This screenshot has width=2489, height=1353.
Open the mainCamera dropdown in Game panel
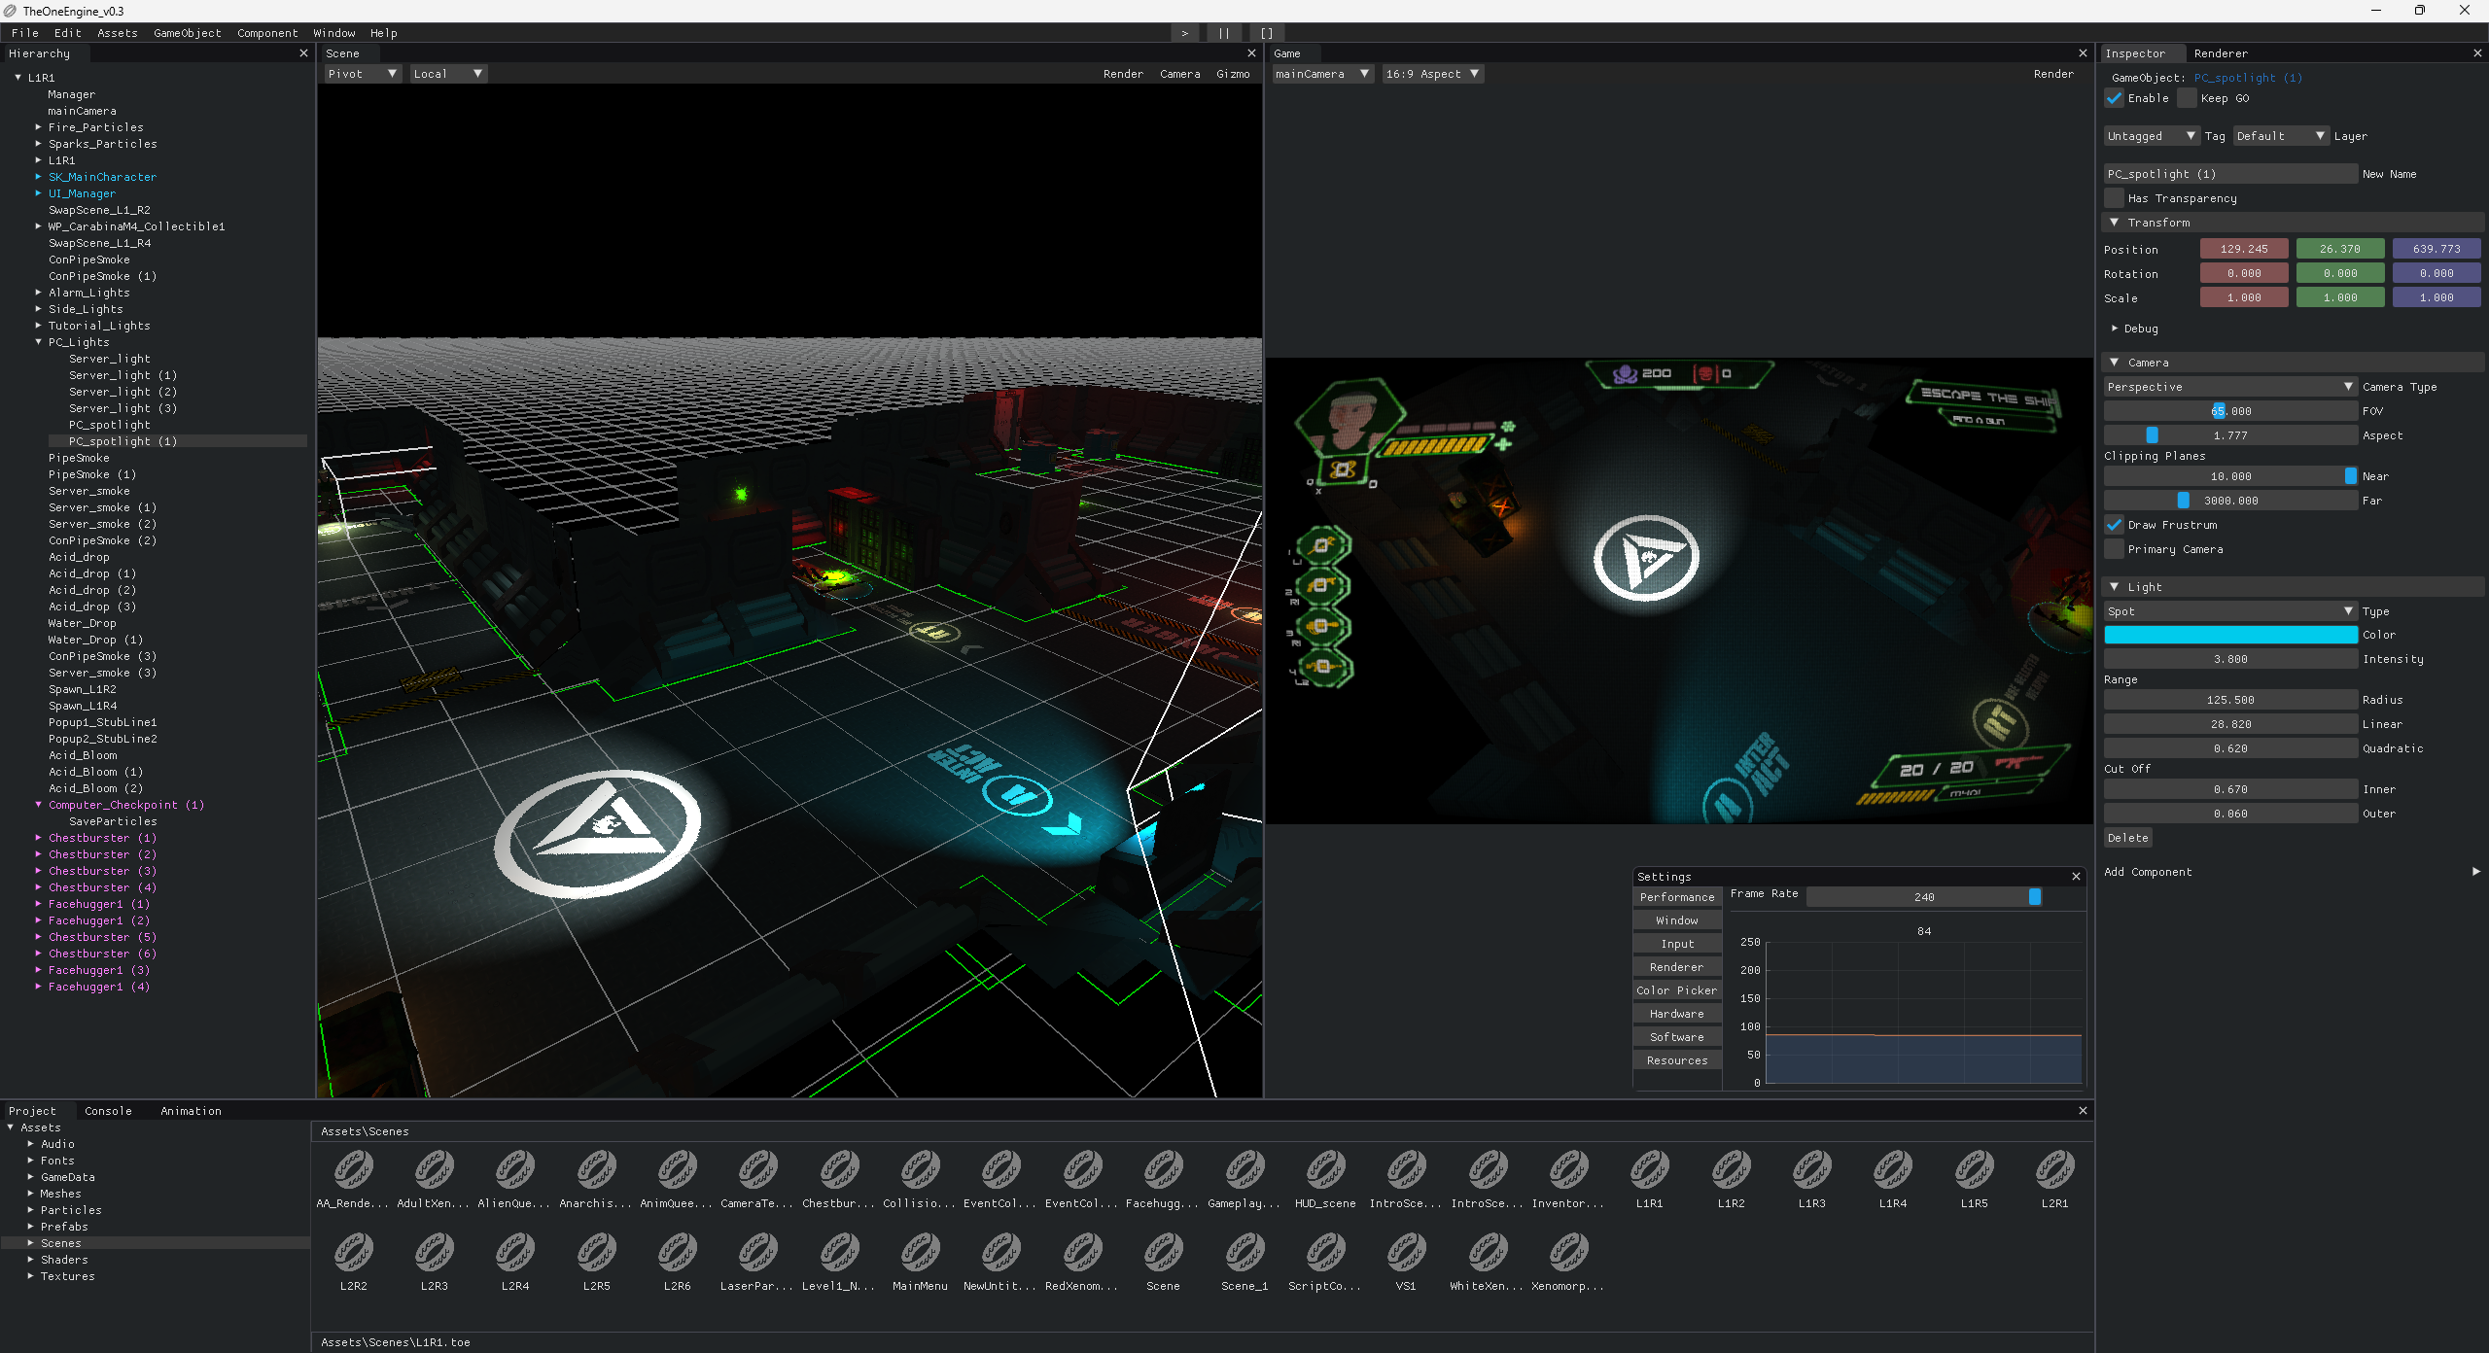(1322, 74)
